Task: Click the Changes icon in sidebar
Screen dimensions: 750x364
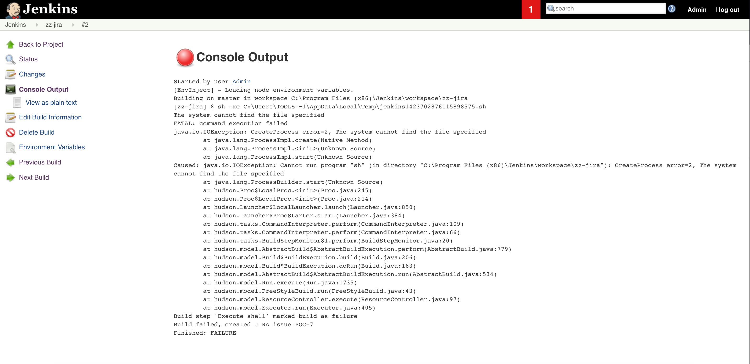Action: point(10,74)
